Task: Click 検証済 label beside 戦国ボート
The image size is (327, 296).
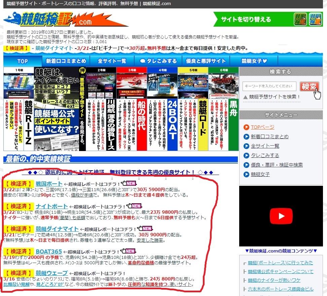Action: point(19,184)
